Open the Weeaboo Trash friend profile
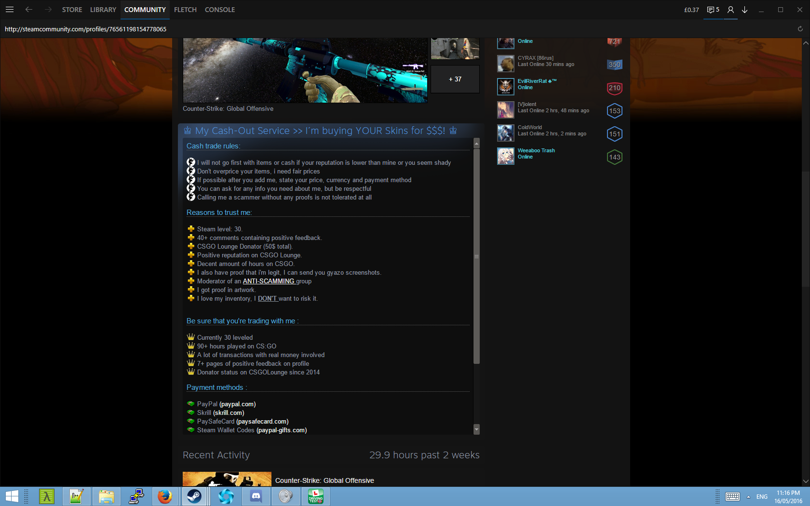The height and width of the screenshot is (506, 810). (536, 150)
